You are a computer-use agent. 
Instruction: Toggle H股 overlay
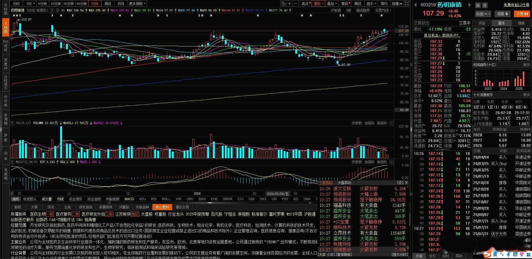(x=348, y=10)
